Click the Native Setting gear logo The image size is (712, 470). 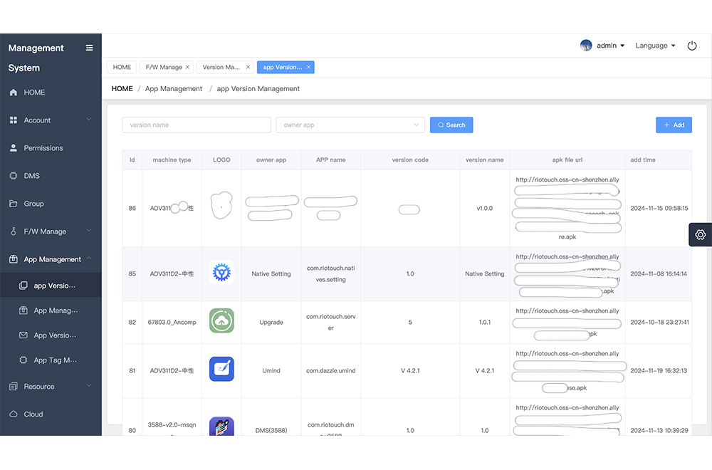click(x=221, y=273)
